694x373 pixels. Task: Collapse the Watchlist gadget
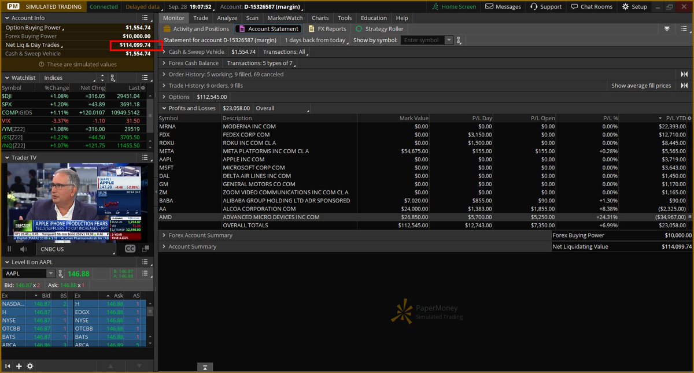point(7,77)
